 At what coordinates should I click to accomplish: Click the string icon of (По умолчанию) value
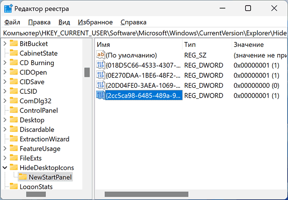coord(101,55)
